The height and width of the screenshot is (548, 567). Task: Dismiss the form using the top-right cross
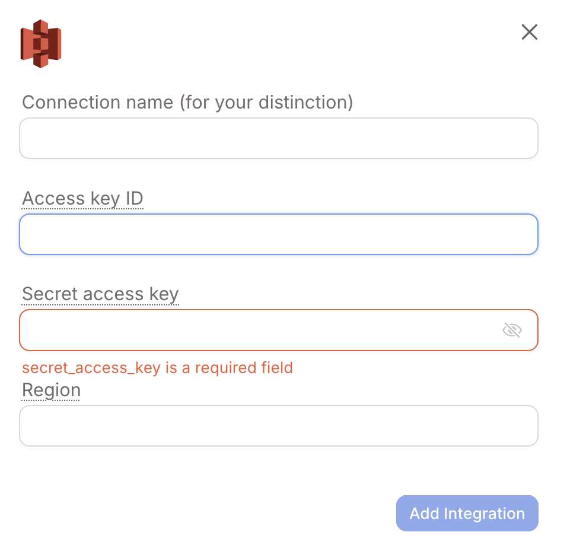530,32
